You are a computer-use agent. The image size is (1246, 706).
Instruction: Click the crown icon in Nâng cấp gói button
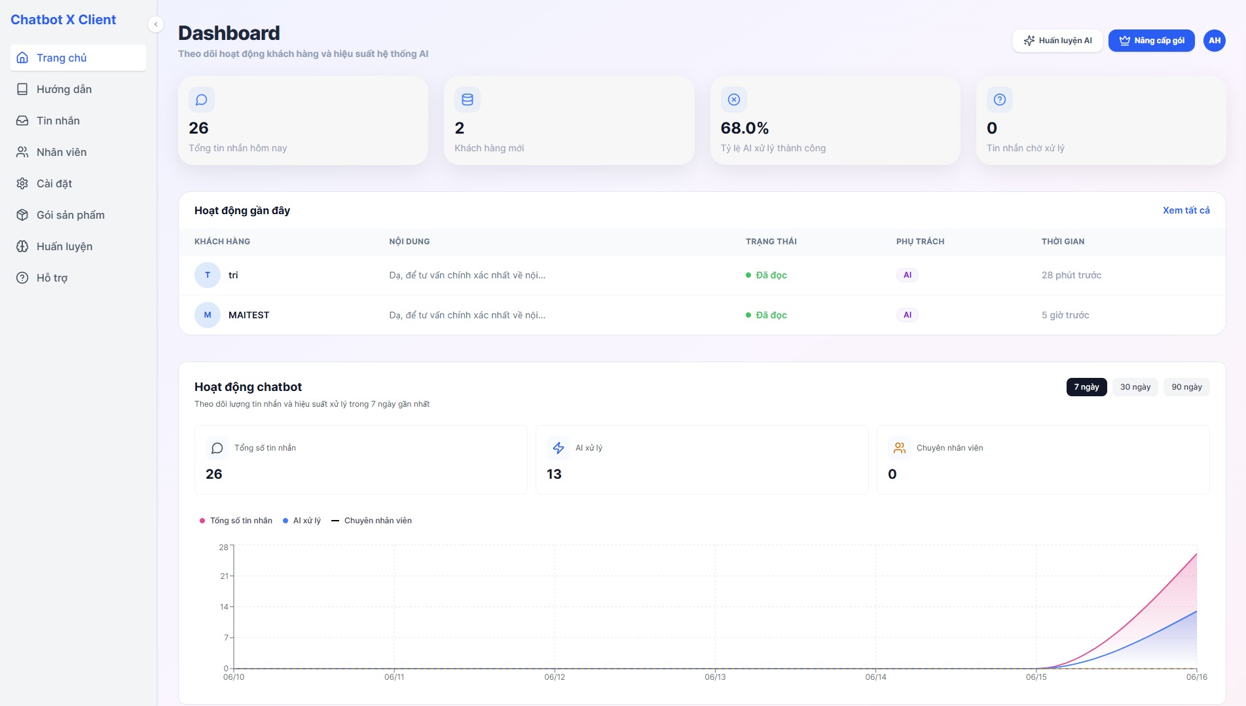(x=1125, y=41)
